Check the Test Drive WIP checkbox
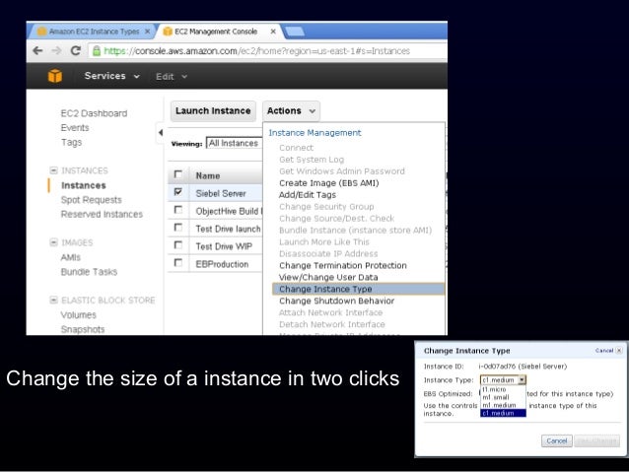The height and width of the screenshot is (472, 629). (x=178, y=245)
